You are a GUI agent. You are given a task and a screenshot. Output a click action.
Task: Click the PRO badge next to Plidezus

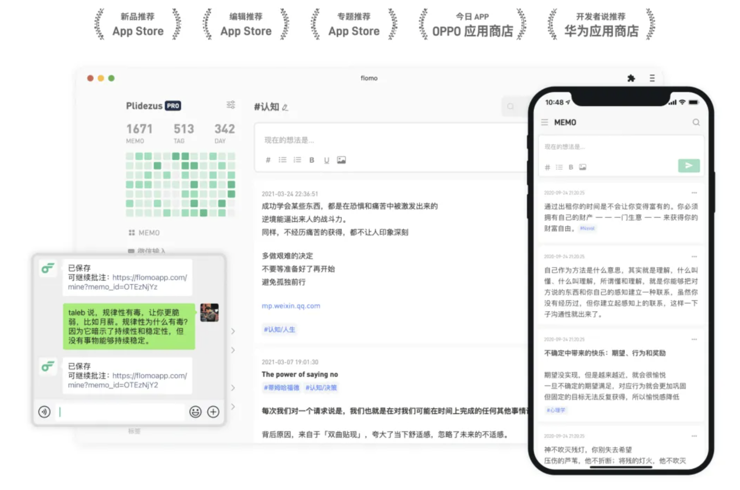[173, 106]
